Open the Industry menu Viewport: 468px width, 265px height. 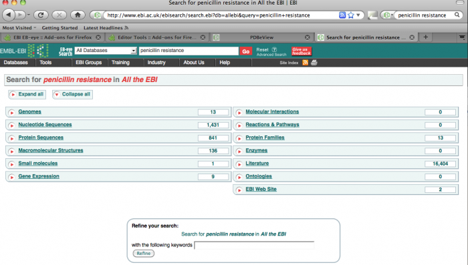point(156,63)
